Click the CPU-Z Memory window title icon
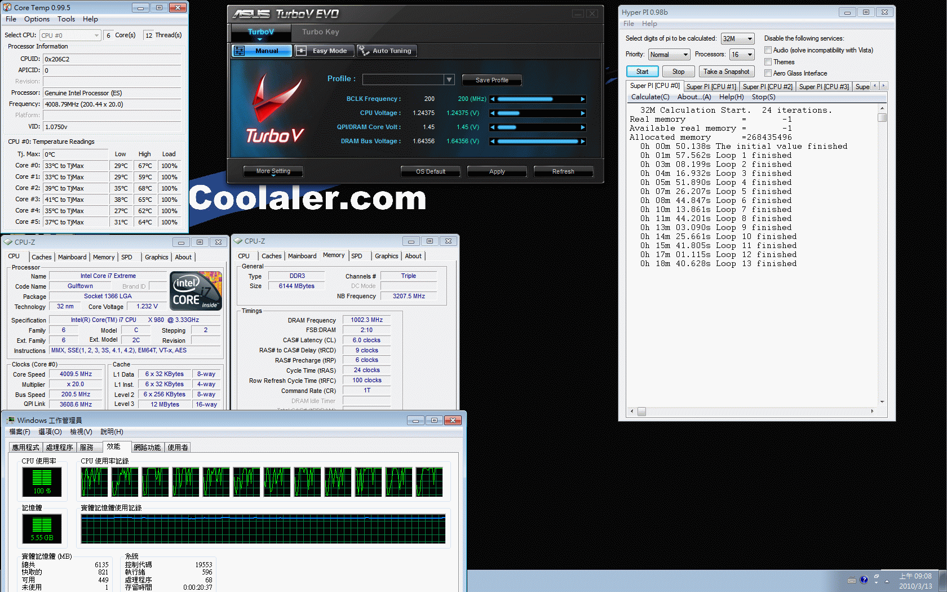 click(x=237, y=241)
